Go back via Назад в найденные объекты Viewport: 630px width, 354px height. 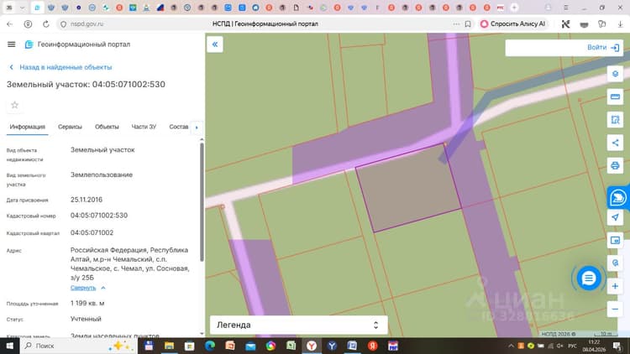tap(60, 67)
